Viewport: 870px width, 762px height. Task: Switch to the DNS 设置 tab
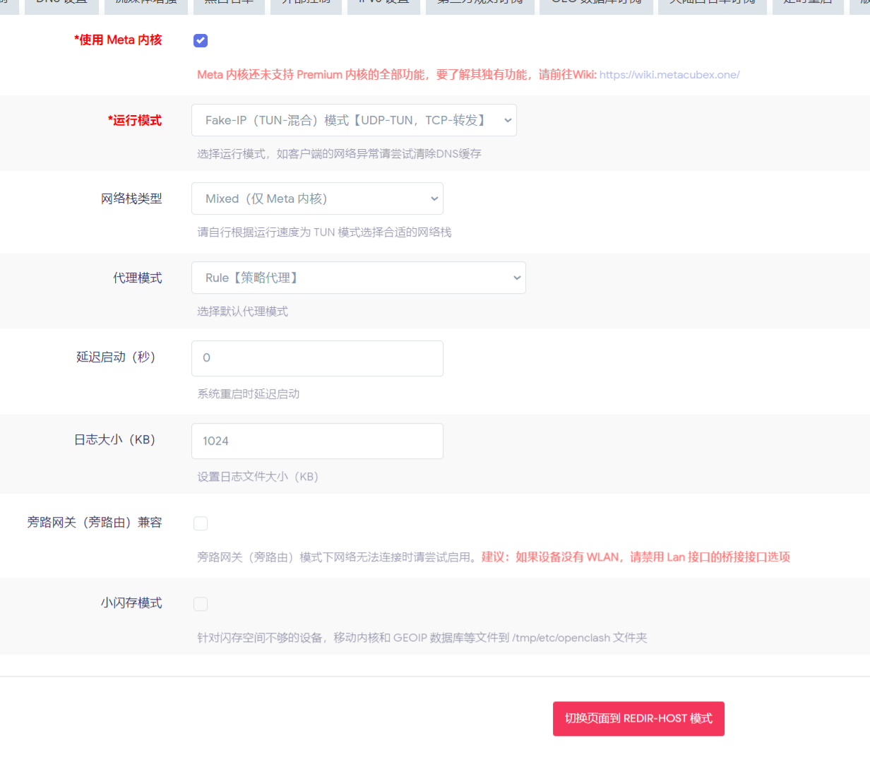[x=61, y=5]
